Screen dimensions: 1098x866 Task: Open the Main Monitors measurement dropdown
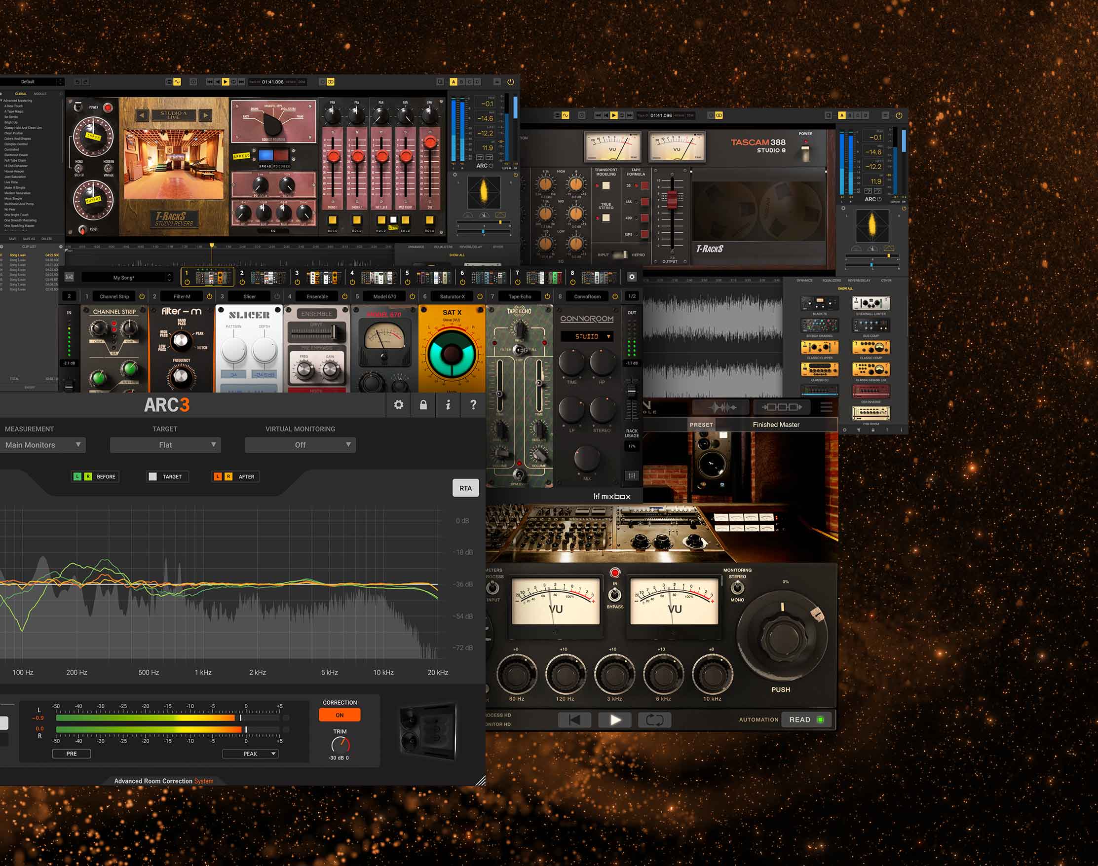pos(42,445)
